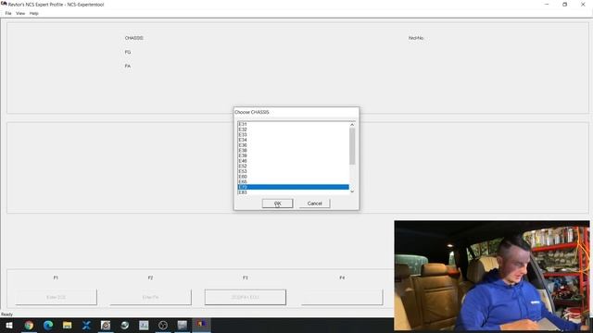Viewport: 593px width, 333px height.
Task: Select chassis E52 from the list
Action: (293, 166)
